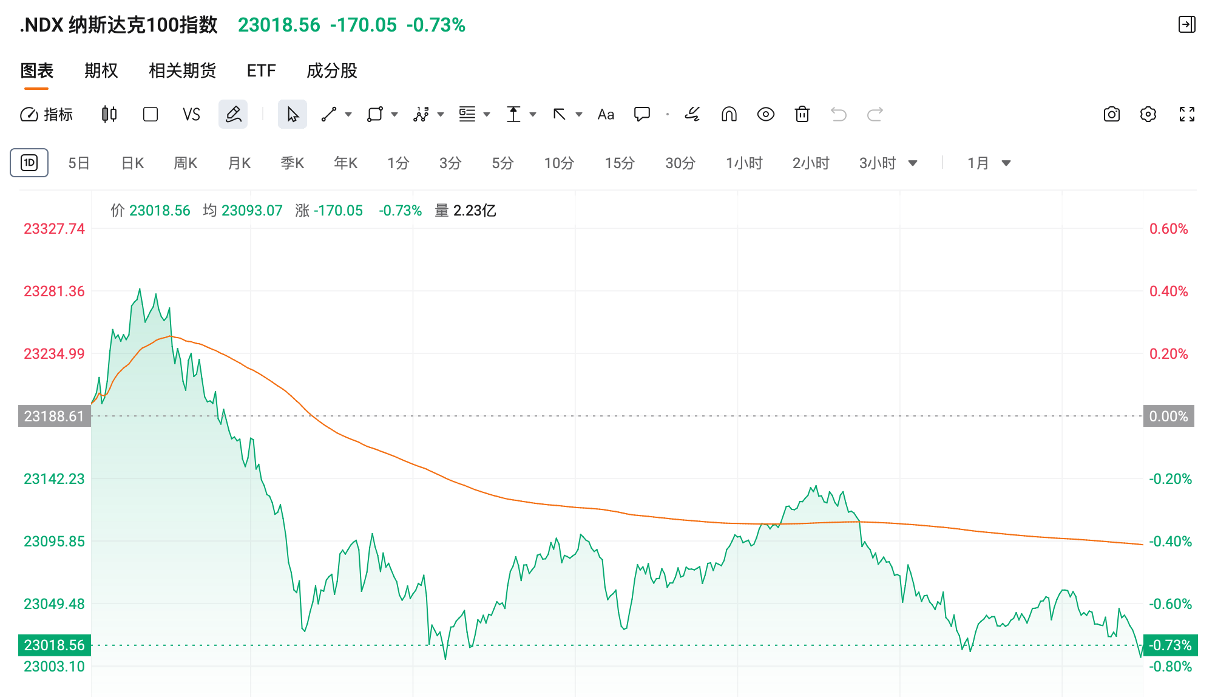Image resolution: width=1215 pixels, height=697 pixels.
Task: Switch to the 成分股 tab
Action: point(332,71)
